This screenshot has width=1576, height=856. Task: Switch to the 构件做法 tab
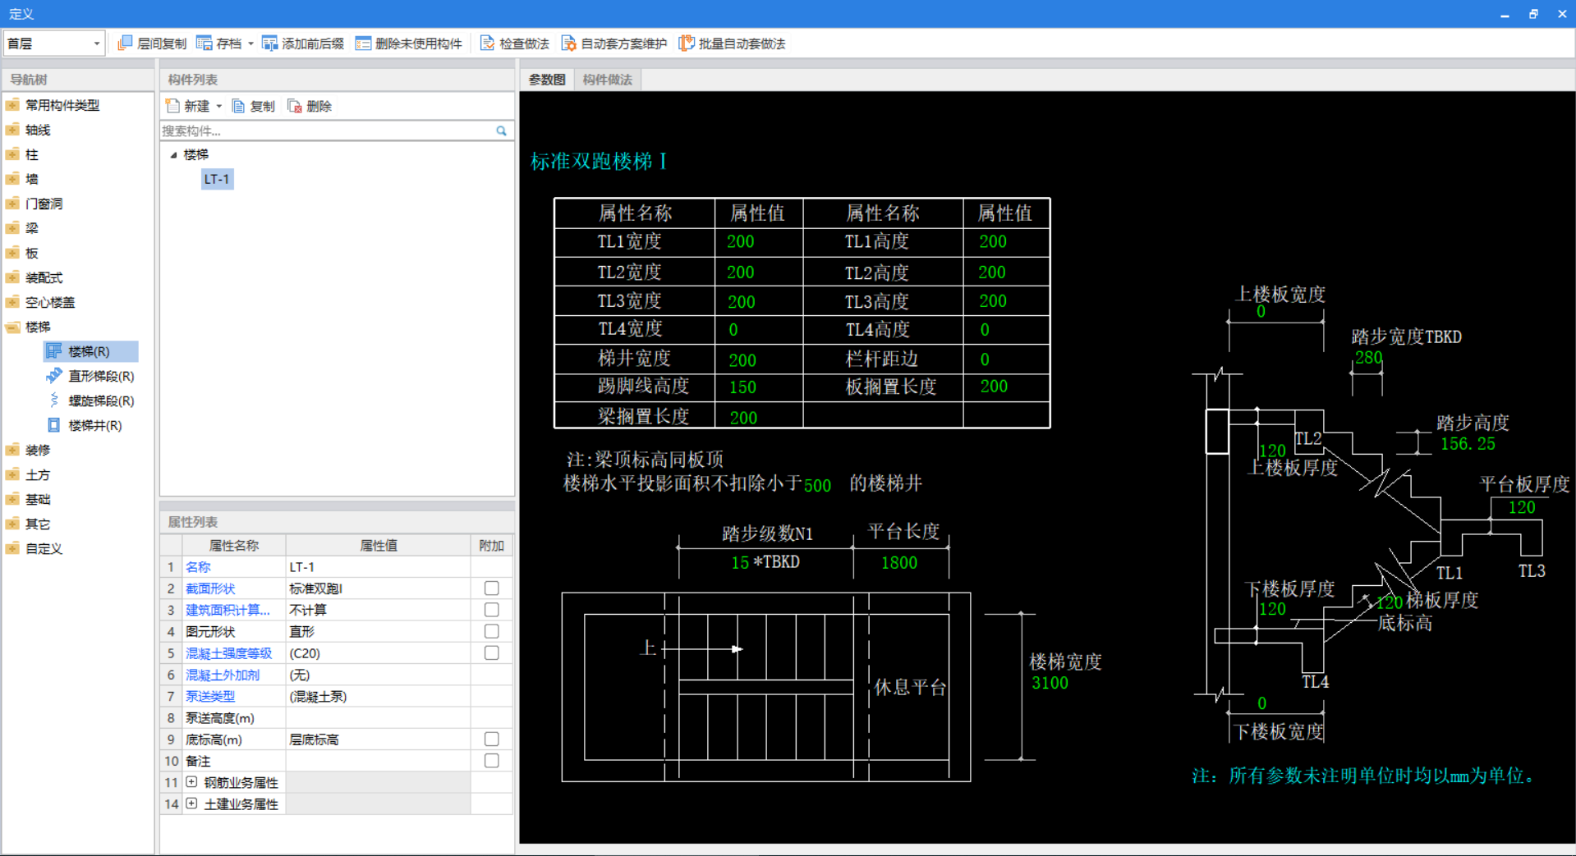point(608,80)
